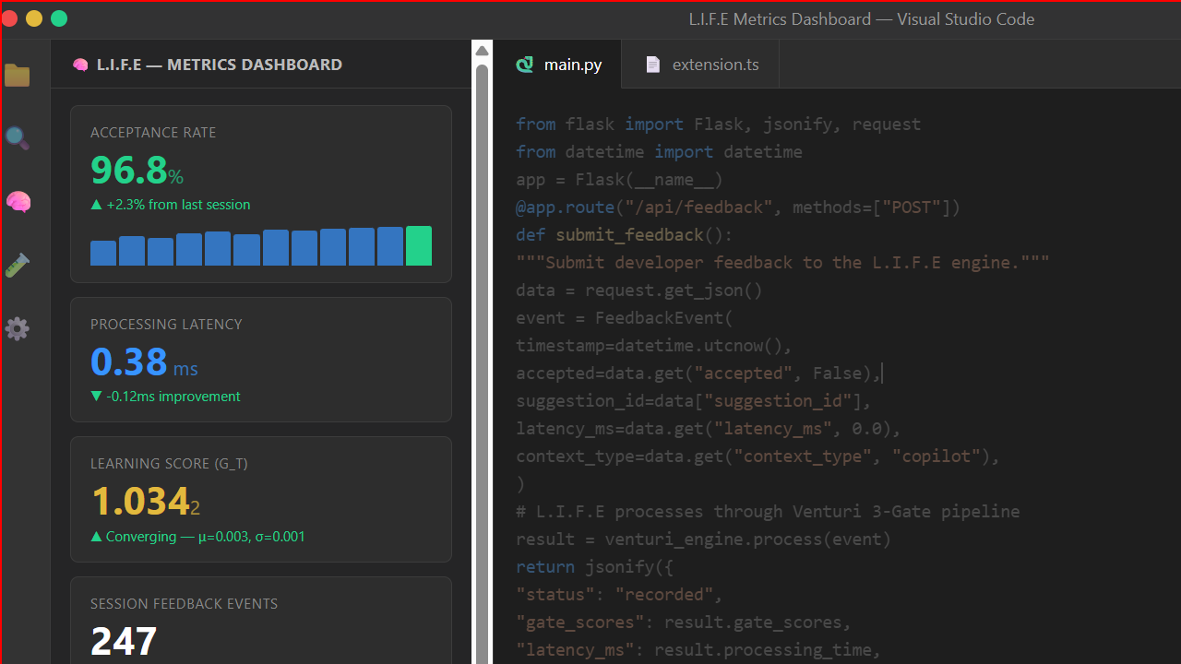Screen dimensions: 1181x664
Task: Click the "event = FeedbackEvent(" line
Action: pyautogui.click(x=624, y=318)
